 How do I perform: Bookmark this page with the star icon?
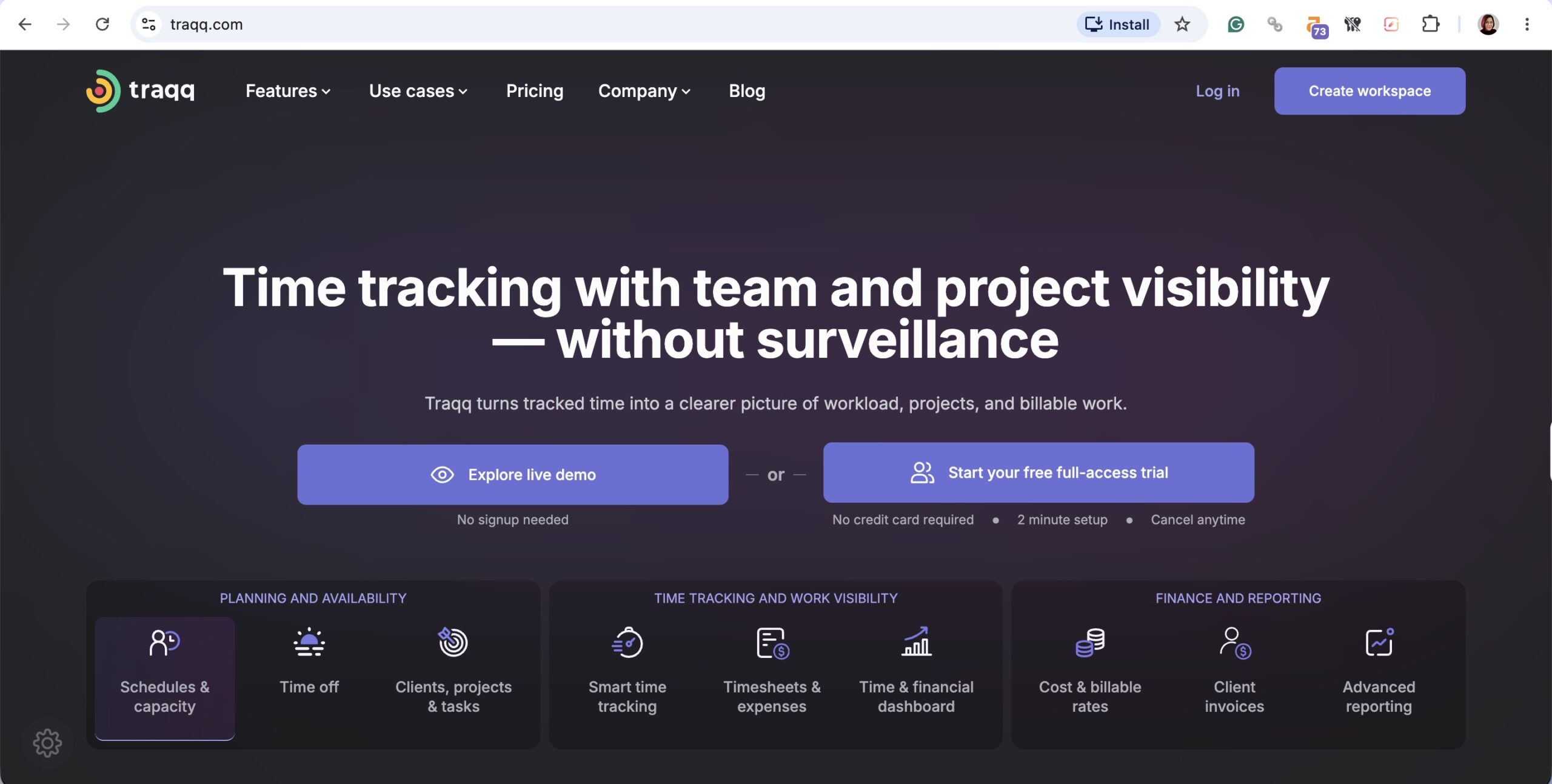[x=1182, y=24]
